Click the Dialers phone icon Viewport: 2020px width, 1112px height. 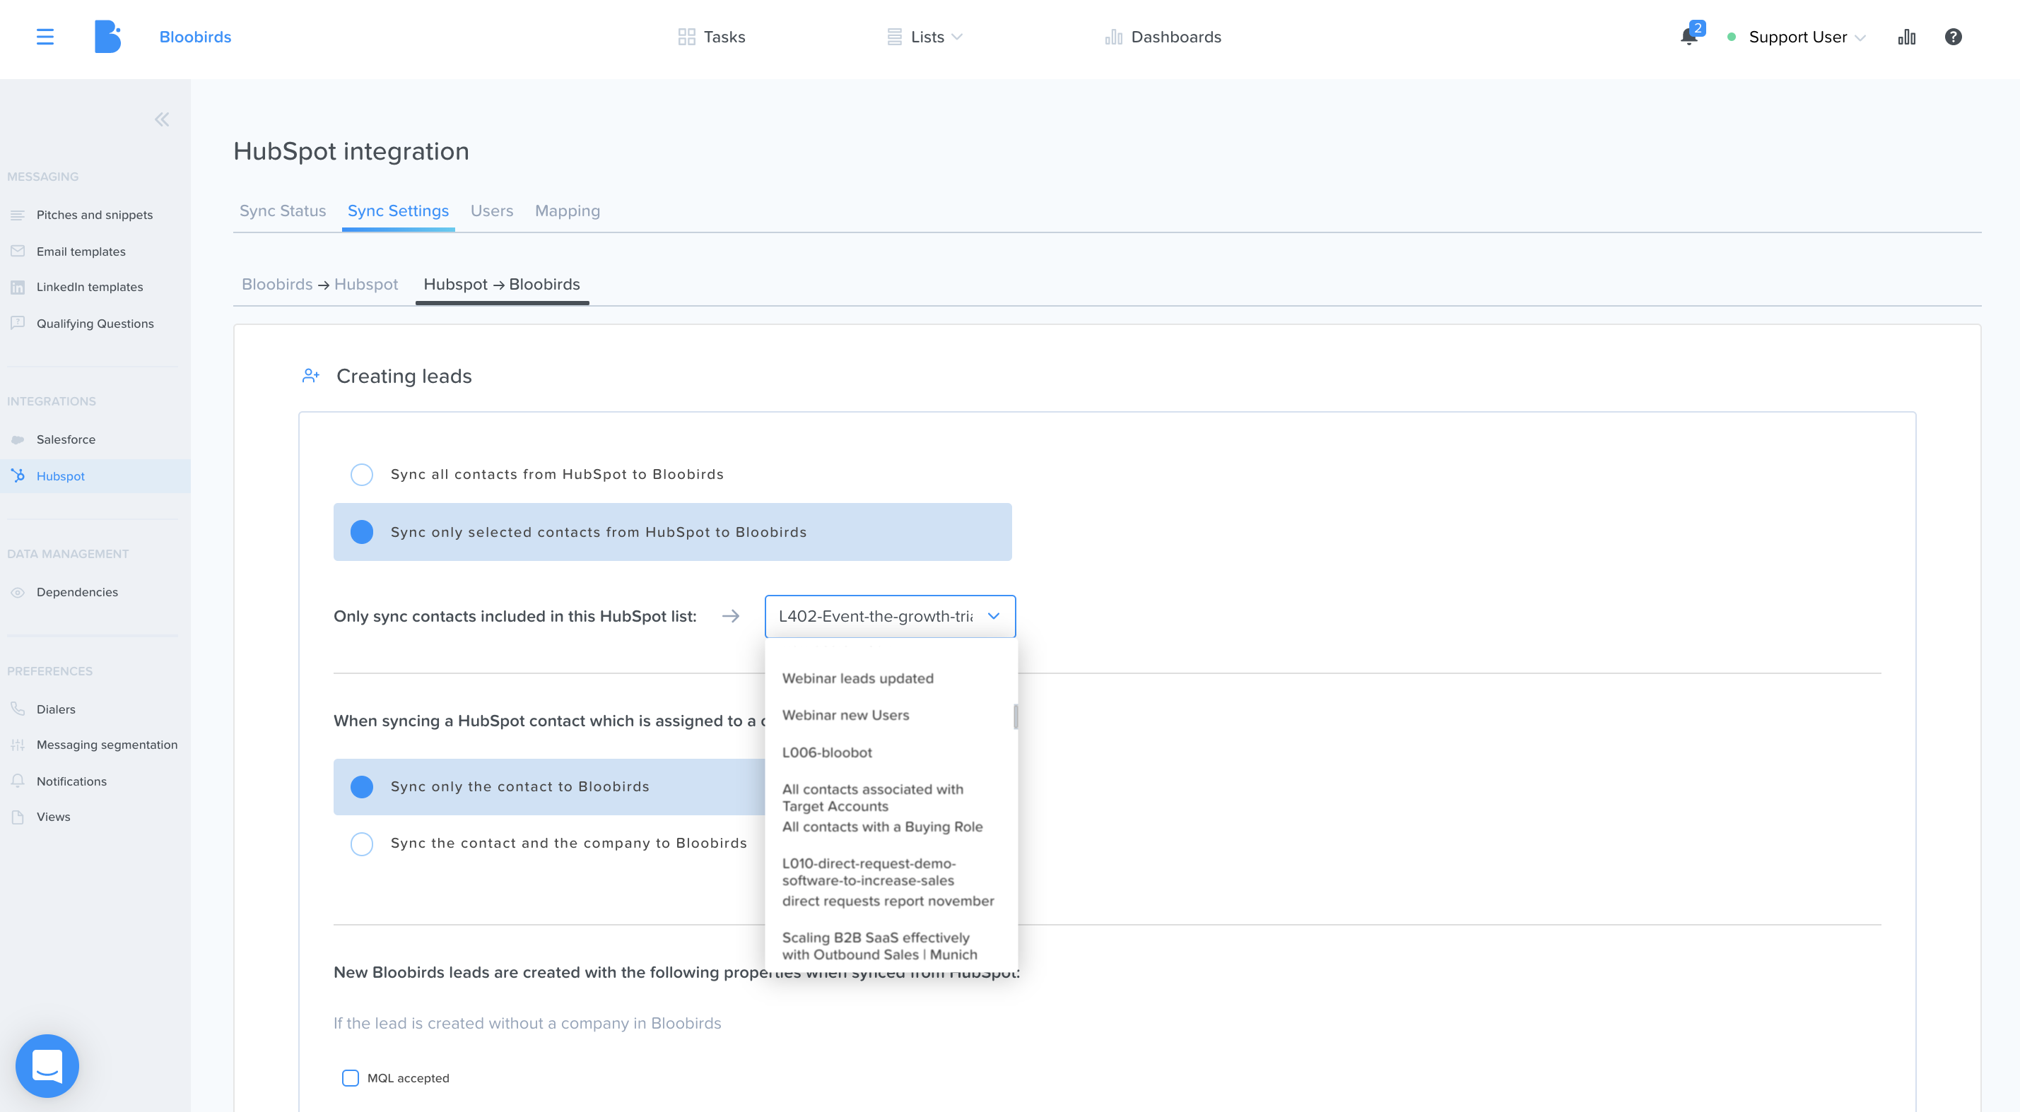tap(17, 709)
